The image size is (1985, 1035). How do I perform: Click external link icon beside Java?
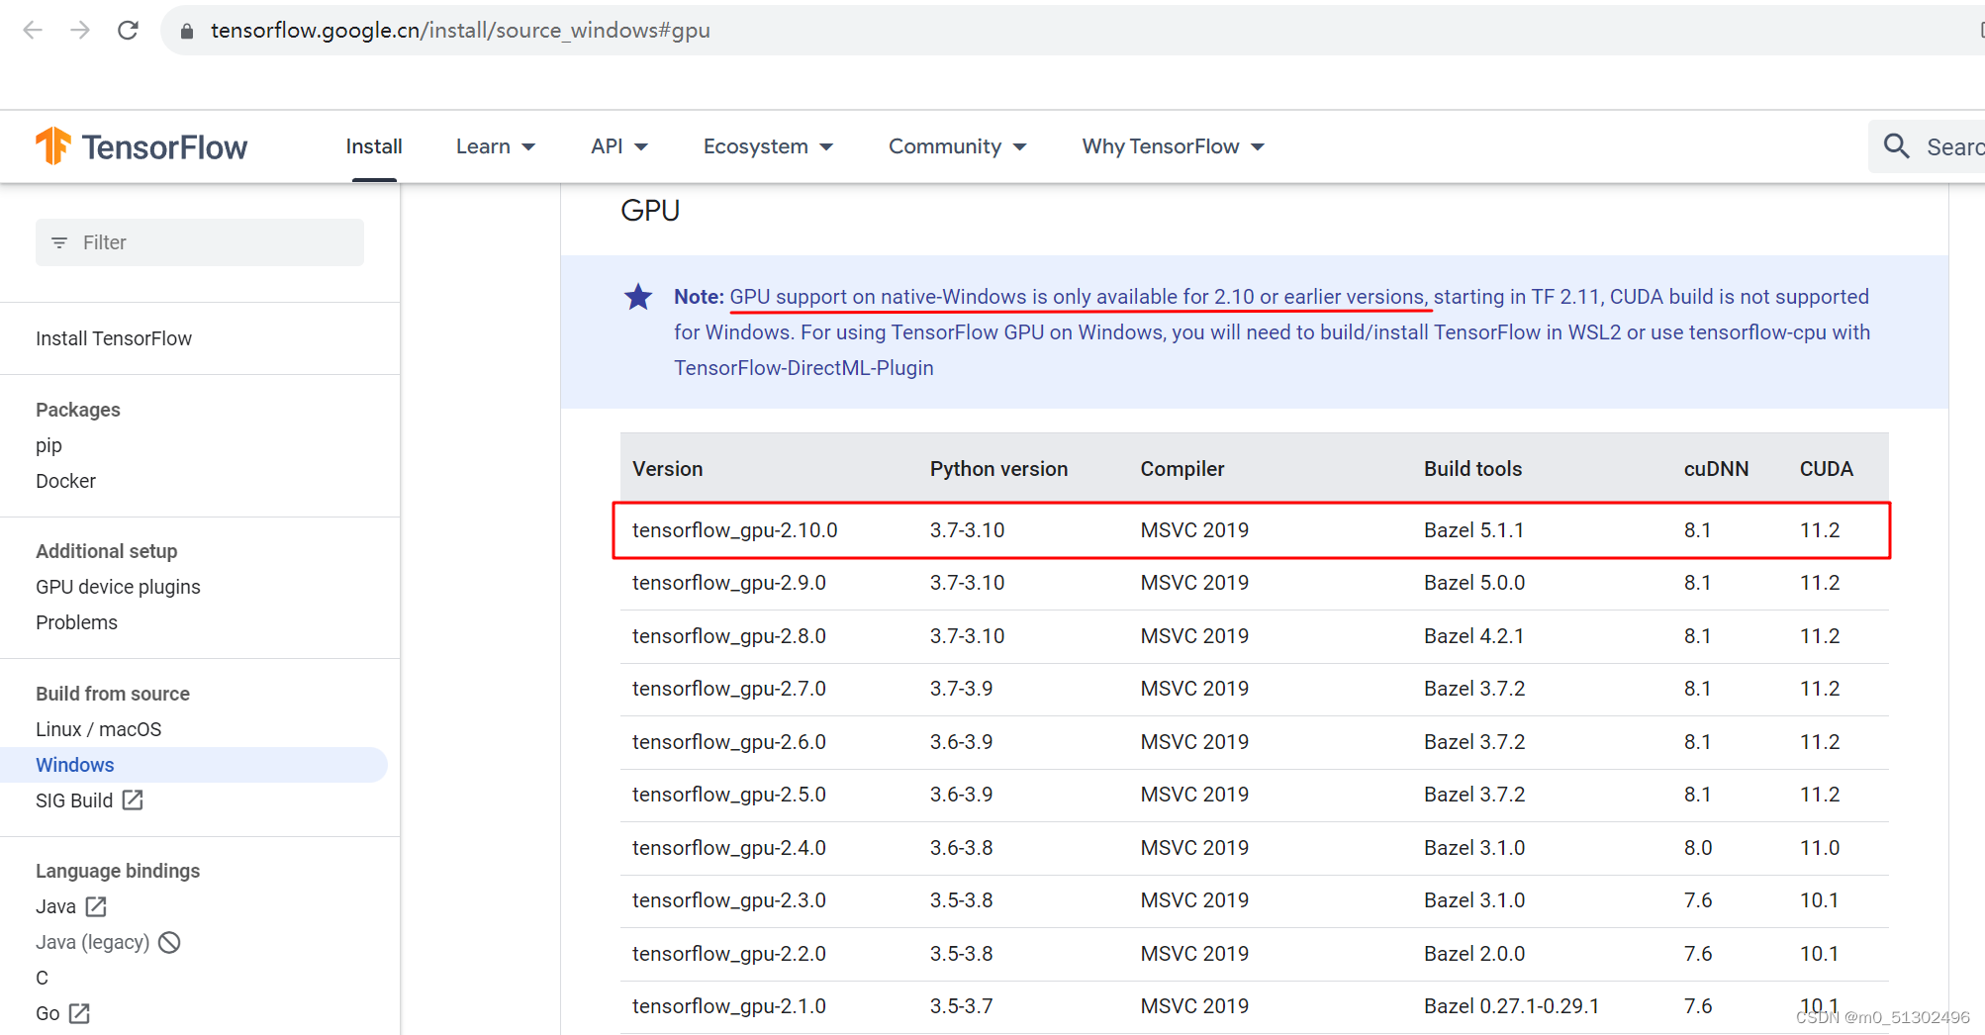(x=96, y=906)
